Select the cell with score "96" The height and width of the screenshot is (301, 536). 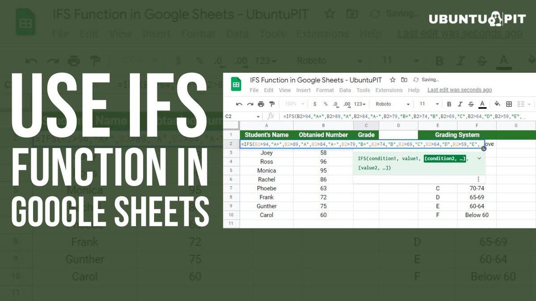click(x=323, y=161)
